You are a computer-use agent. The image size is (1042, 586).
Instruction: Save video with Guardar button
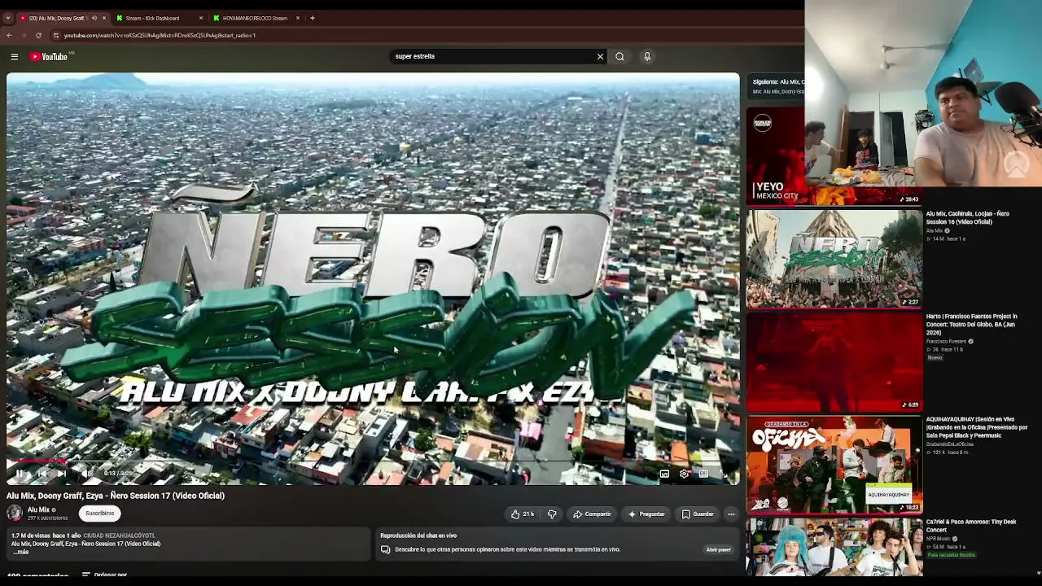(x=698, y=514)
